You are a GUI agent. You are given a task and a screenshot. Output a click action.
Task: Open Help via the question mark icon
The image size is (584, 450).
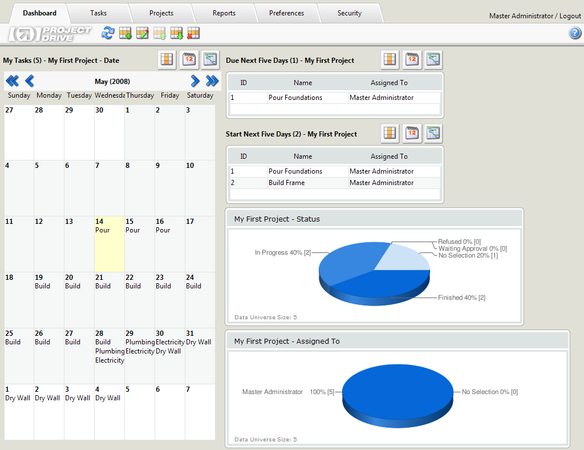(574, 33)
